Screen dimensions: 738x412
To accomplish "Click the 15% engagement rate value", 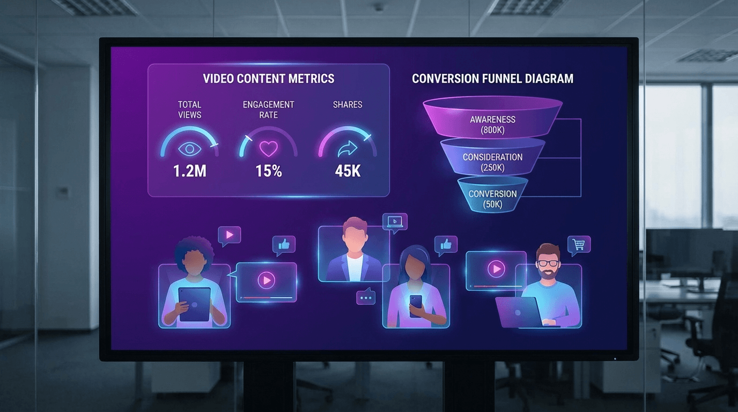I will pyautogui.click(x=268, y=171).
